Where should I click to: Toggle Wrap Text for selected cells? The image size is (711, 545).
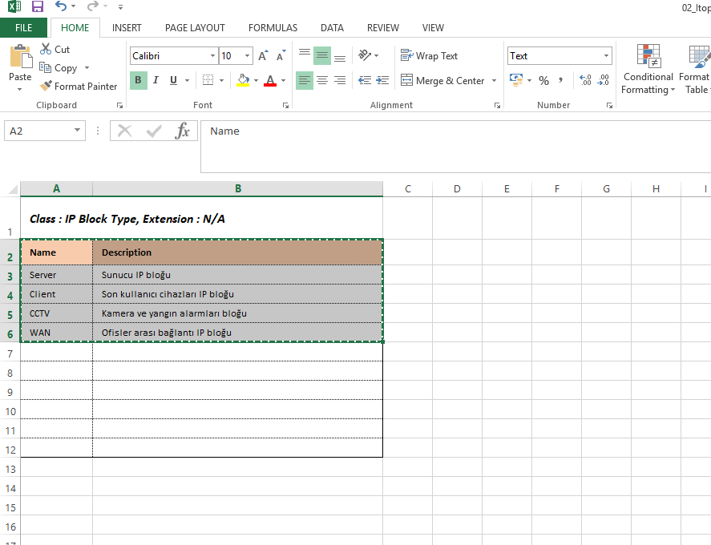[429, 56]
